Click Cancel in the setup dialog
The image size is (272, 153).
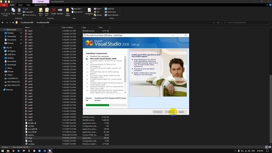(181, 112)
